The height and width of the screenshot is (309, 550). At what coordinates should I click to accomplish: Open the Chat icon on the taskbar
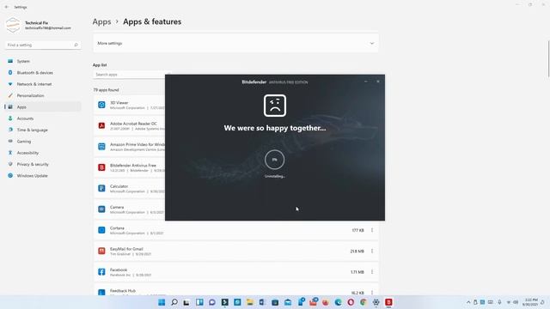(x=212, y=302)
